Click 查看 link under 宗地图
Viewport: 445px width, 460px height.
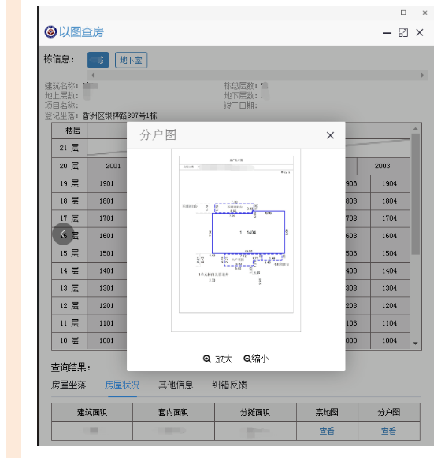point(327,431)
